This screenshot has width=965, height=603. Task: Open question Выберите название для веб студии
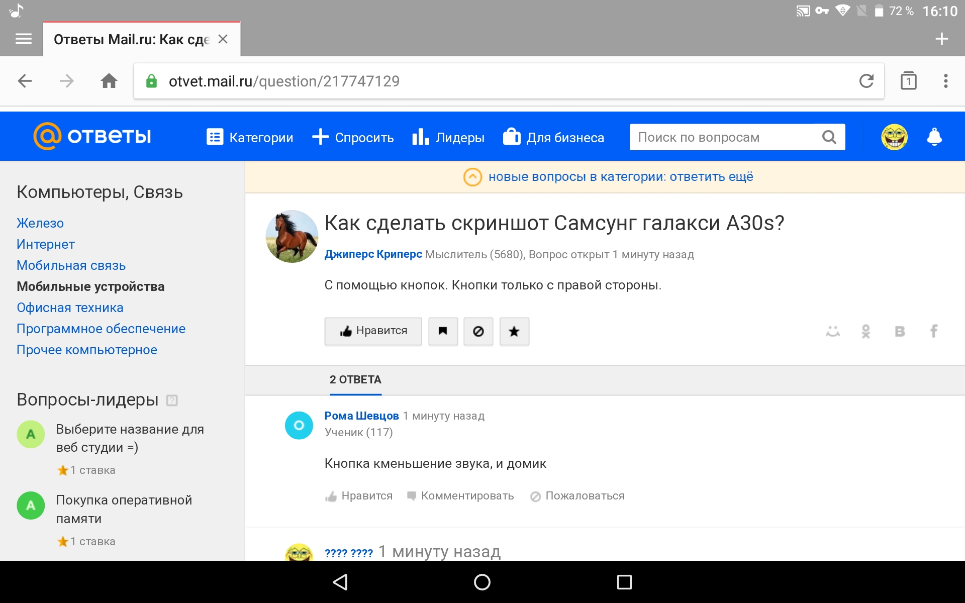[x=130, y=438]
